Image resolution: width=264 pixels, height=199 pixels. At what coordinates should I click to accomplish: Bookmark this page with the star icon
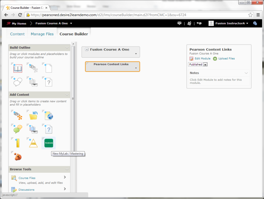[250, 15]
